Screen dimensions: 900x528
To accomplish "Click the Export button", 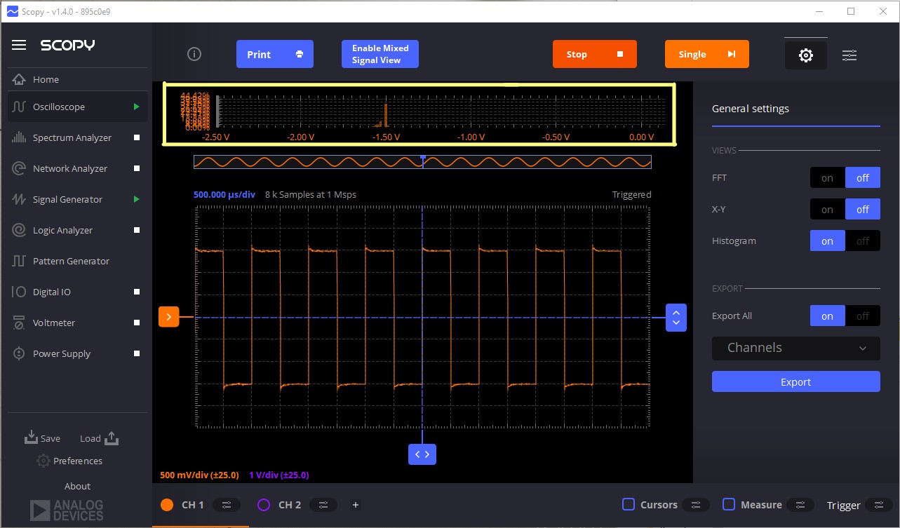I will click(795, 381).
